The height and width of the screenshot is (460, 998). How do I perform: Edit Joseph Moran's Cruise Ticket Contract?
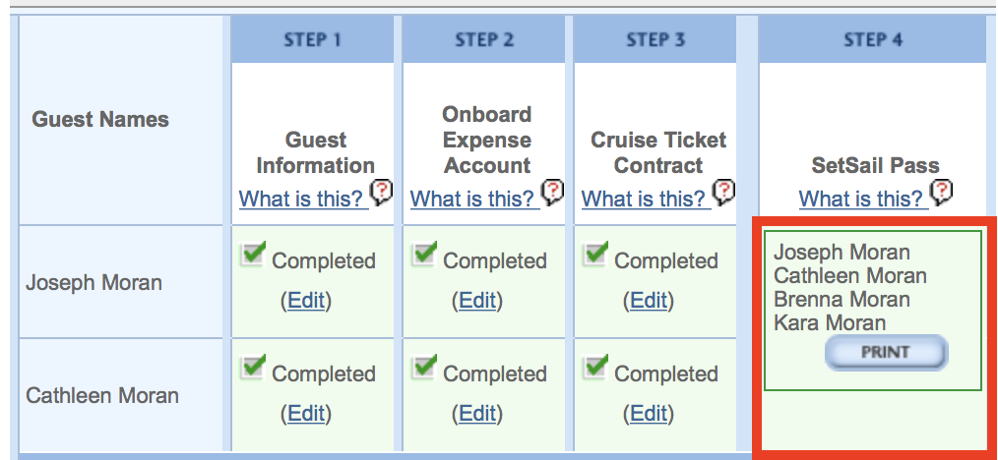point(649,300)
